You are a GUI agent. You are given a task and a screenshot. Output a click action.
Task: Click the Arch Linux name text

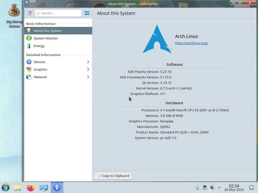186,36
